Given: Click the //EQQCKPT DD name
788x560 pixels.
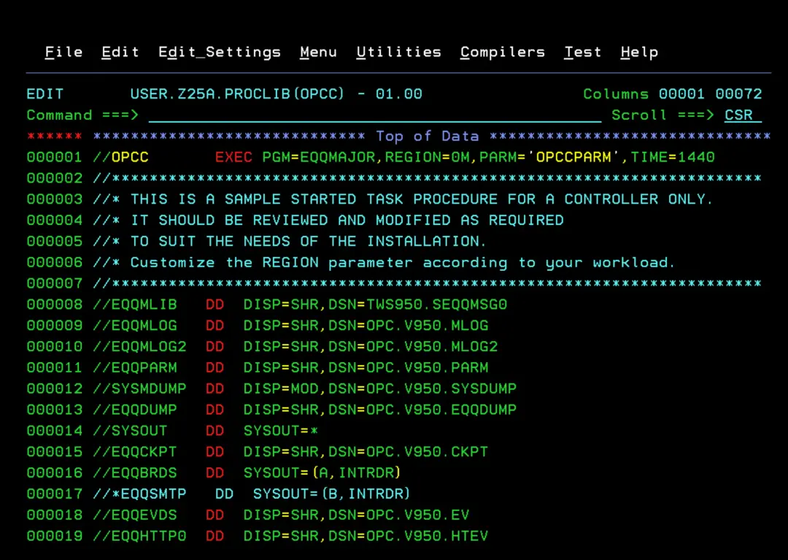Looking at the screenshot, I should pyautogui.click(x=135, y=453).
